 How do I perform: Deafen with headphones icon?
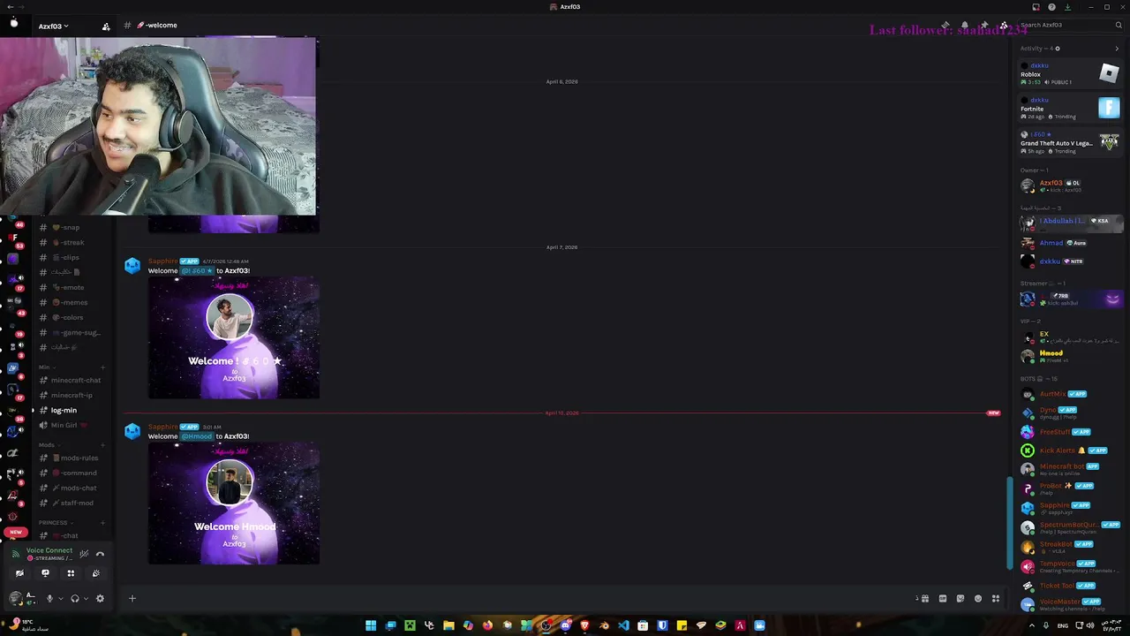(x=74, y=598)
